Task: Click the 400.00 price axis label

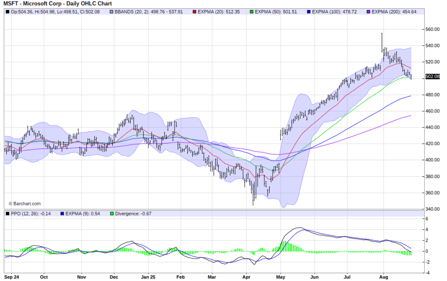Action: coord(433,160)
